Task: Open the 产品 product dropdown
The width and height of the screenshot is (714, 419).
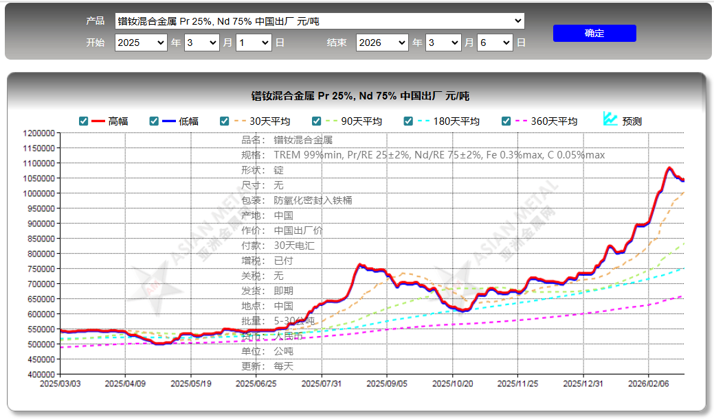Action: (320, 21)
